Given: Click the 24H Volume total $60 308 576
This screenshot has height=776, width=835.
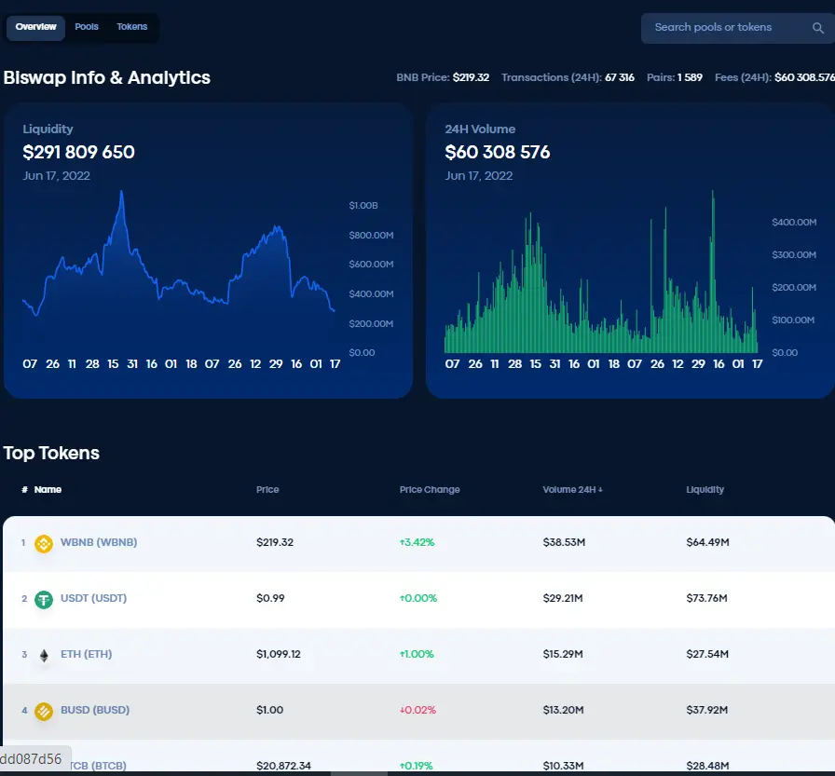Looking at the screenshot, I should pyautogui.click(x=498, y=152).
